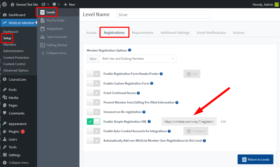280x167 pixels.
Task: Click the updates icon in admin bar
Action: [43, 4]
